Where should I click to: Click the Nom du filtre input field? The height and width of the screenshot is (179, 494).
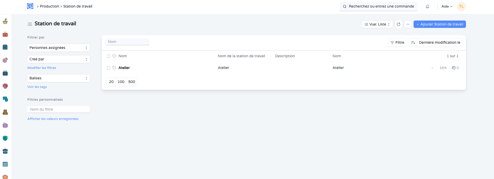pyautogui.click(x=59, y=110)
